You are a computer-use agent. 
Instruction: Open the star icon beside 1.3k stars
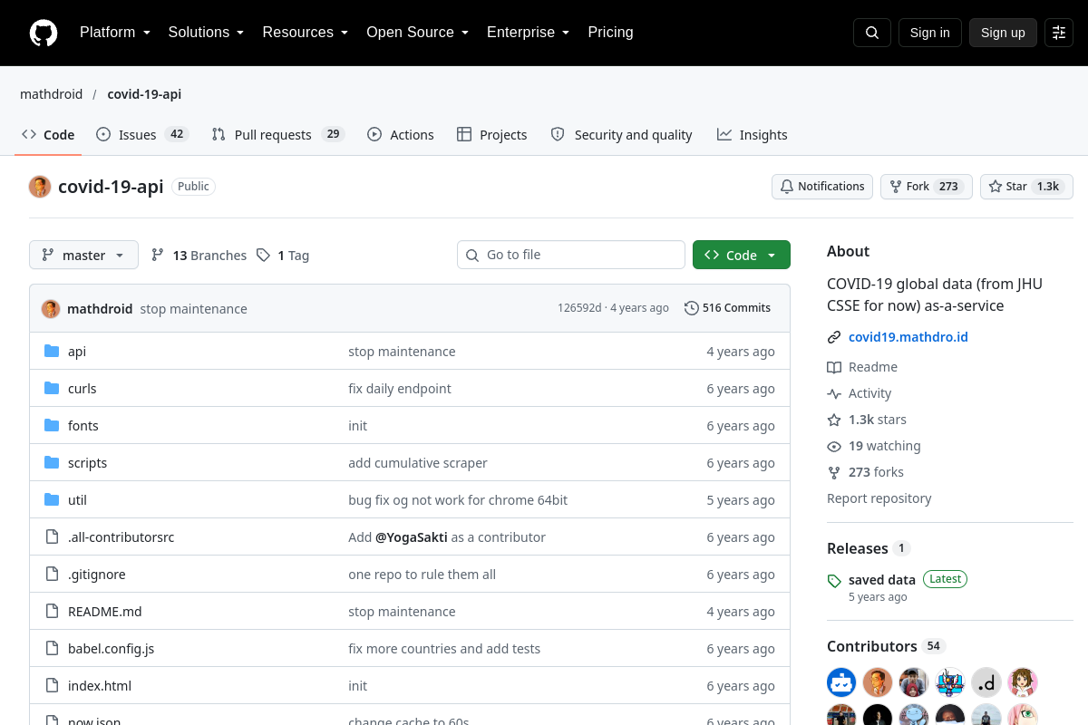(834, 420)
